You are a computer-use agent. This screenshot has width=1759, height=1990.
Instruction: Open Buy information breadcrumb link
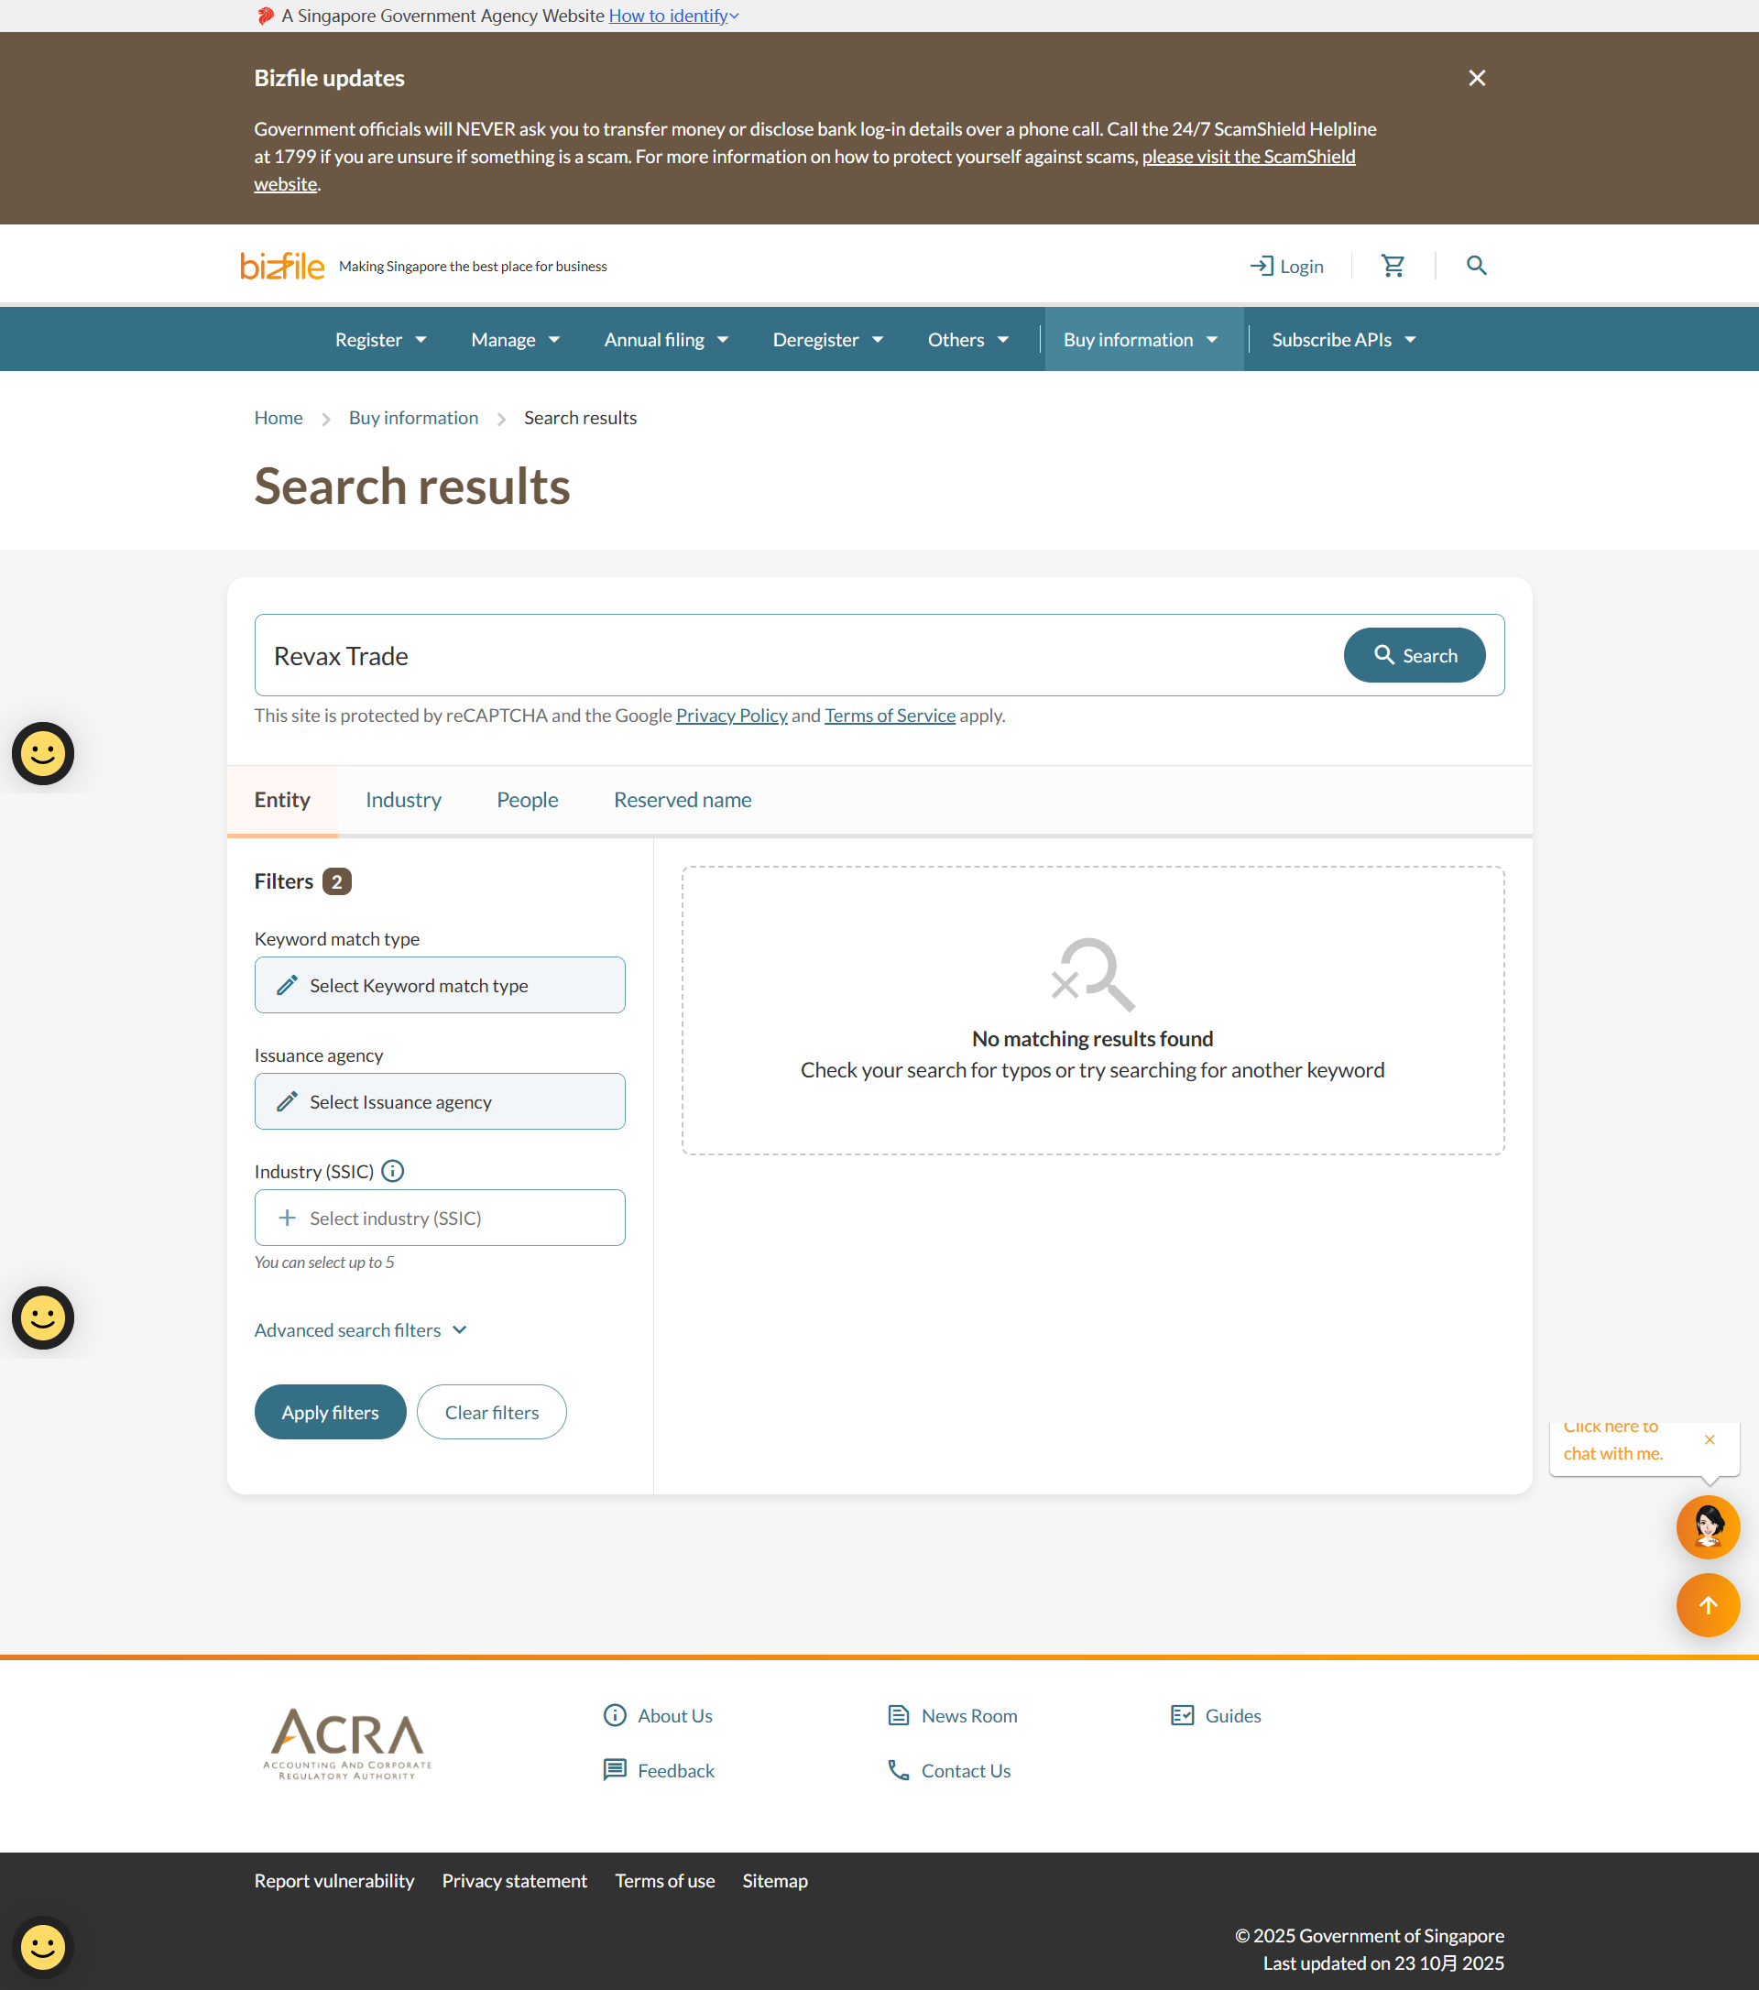click(414, 418)
